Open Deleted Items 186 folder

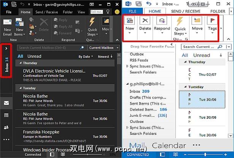[x=148, y=109]
